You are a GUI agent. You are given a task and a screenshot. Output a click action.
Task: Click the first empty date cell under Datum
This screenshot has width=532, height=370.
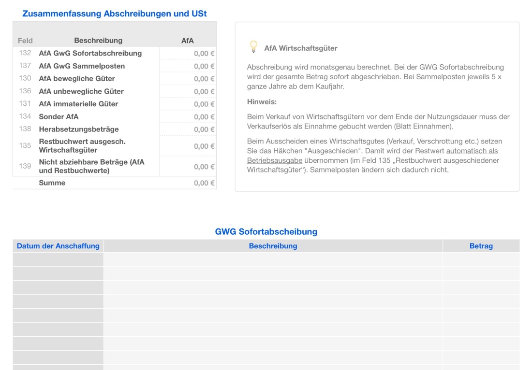click(x=57, y=259)
